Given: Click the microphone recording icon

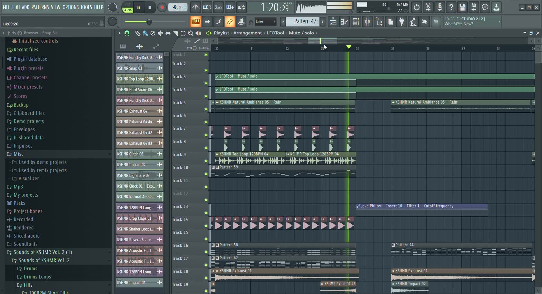Looking at the screenshot, I should 439,7.
